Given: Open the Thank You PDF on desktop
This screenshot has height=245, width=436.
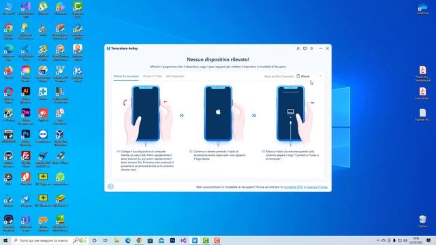Looking at the screenshot, I should (422, 73).
